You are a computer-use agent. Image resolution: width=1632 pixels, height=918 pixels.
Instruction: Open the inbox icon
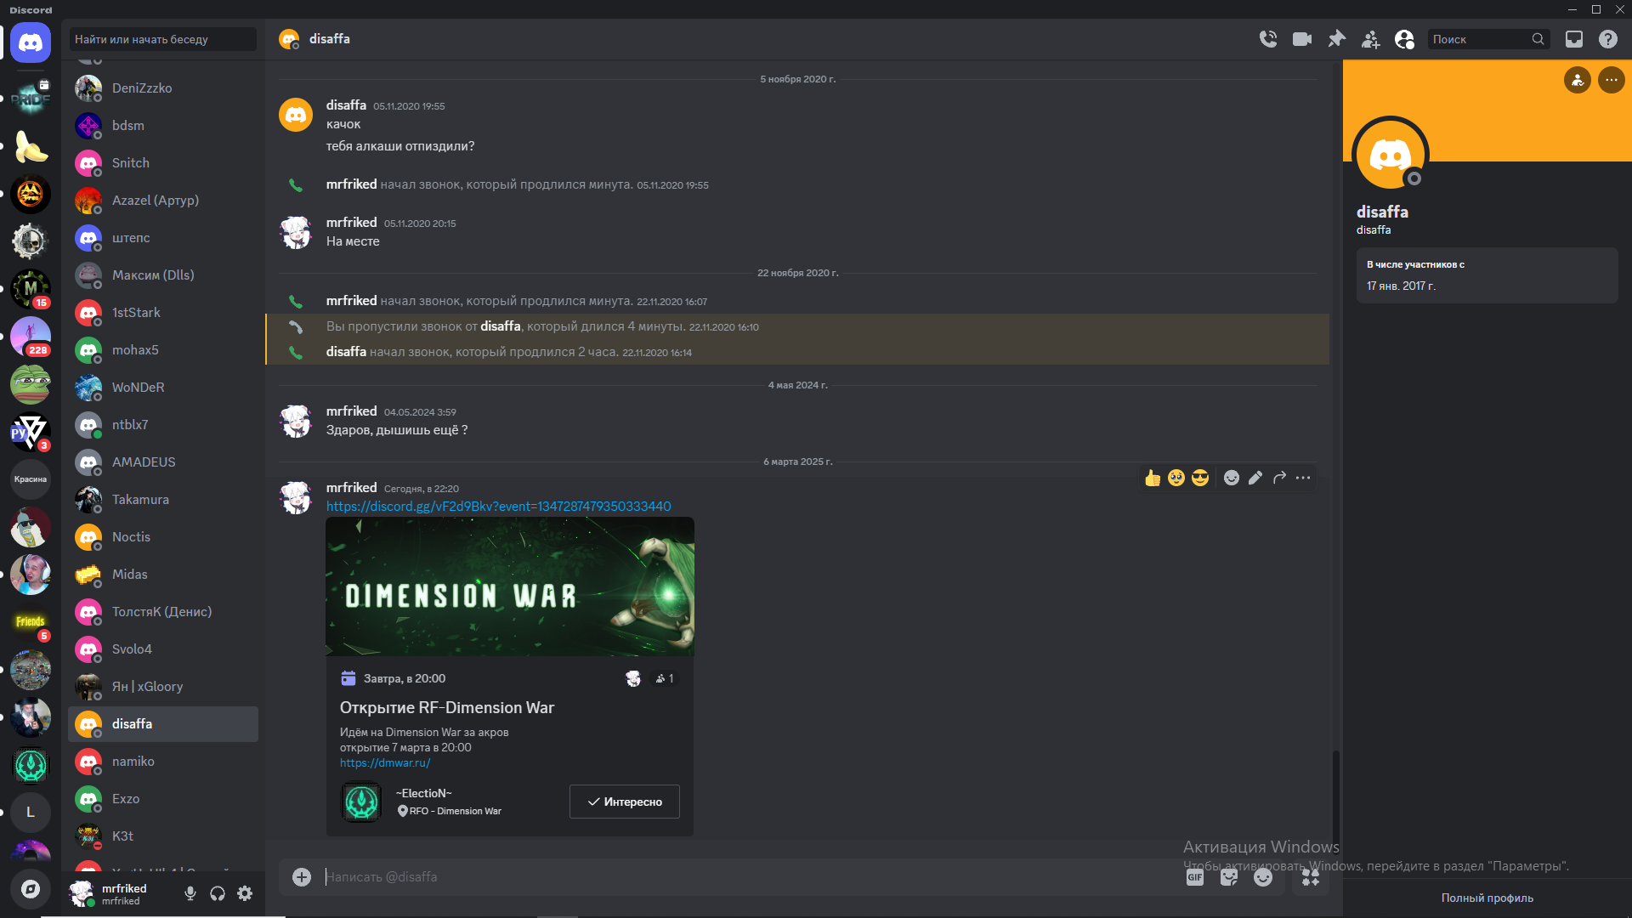(x=1574, y=39)
